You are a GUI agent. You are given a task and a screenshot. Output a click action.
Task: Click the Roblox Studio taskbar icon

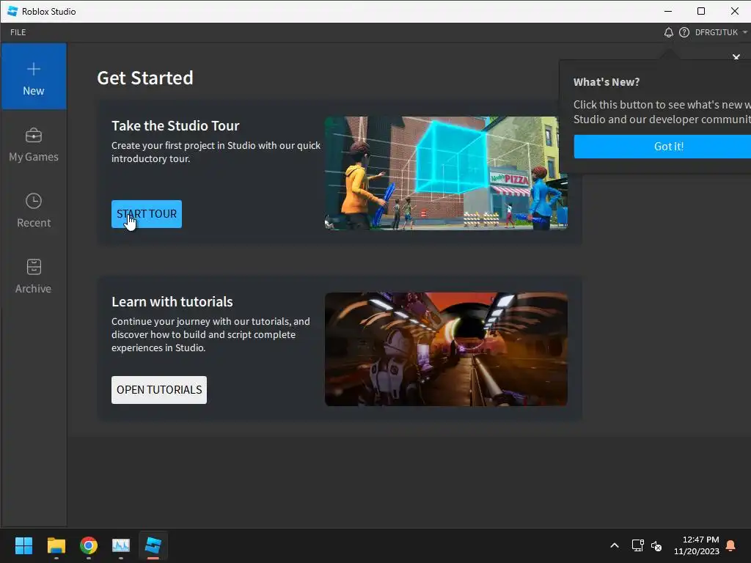[x=153, y=545]
